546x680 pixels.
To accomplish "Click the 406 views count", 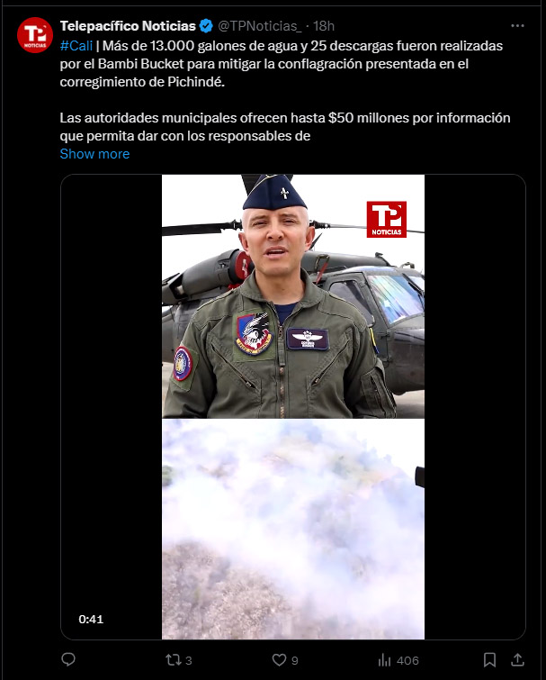I will pyautogui.click(x=407, y=660).
